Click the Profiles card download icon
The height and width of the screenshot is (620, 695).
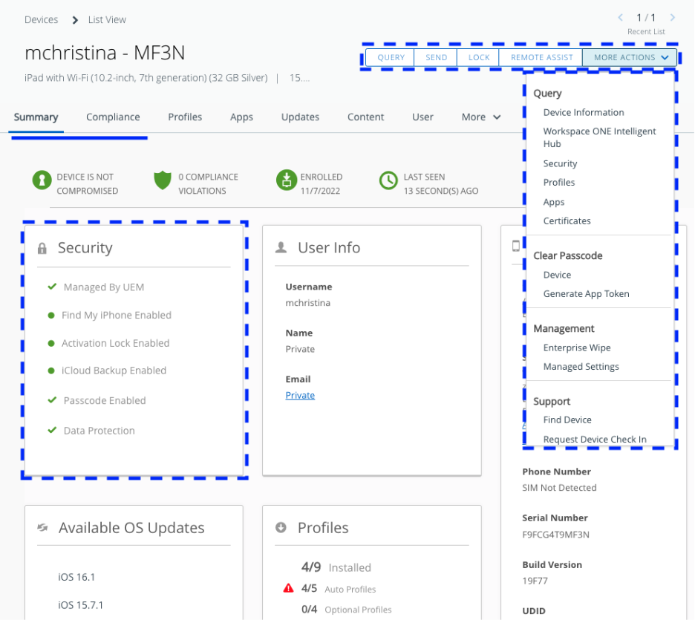[x=281, y=527]
